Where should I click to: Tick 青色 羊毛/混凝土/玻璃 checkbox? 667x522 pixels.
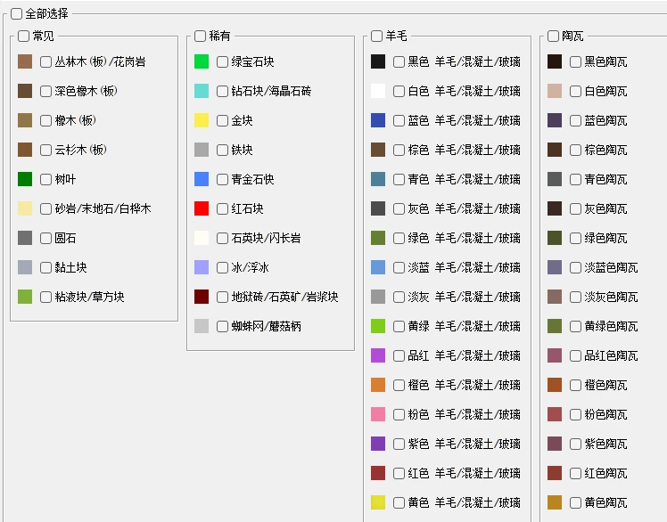(399, 179)
